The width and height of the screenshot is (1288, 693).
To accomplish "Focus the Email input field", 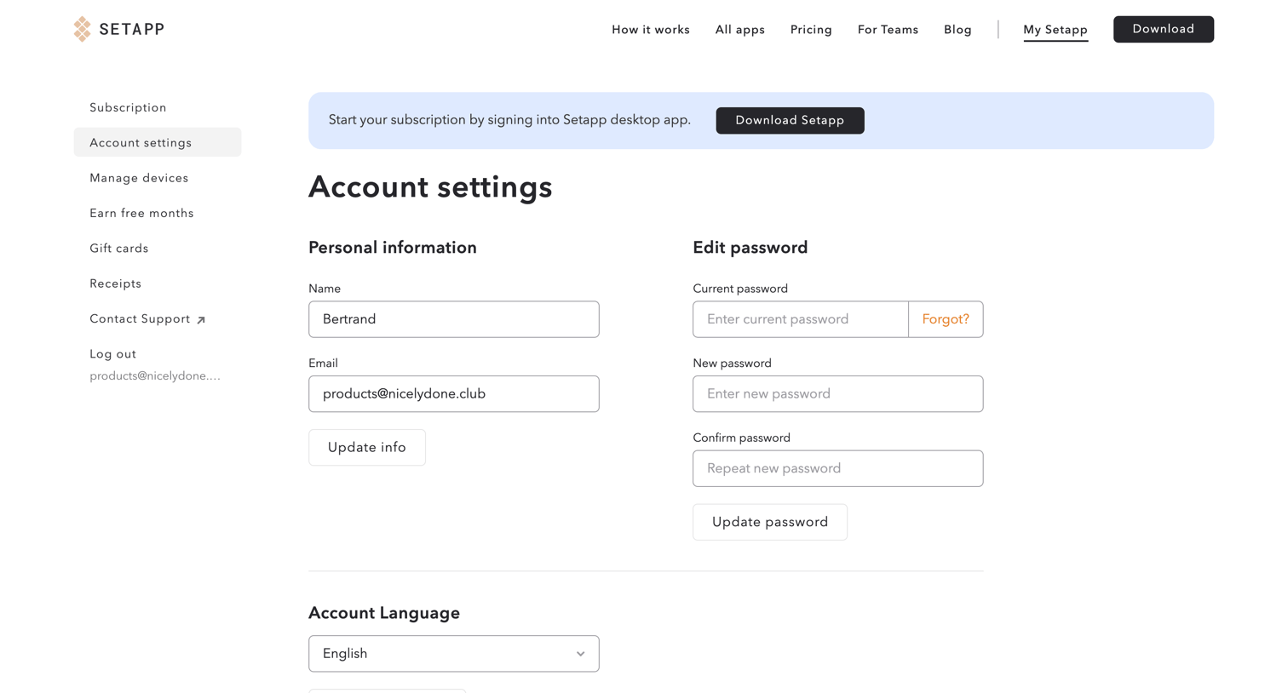I will tap(454, 394).
